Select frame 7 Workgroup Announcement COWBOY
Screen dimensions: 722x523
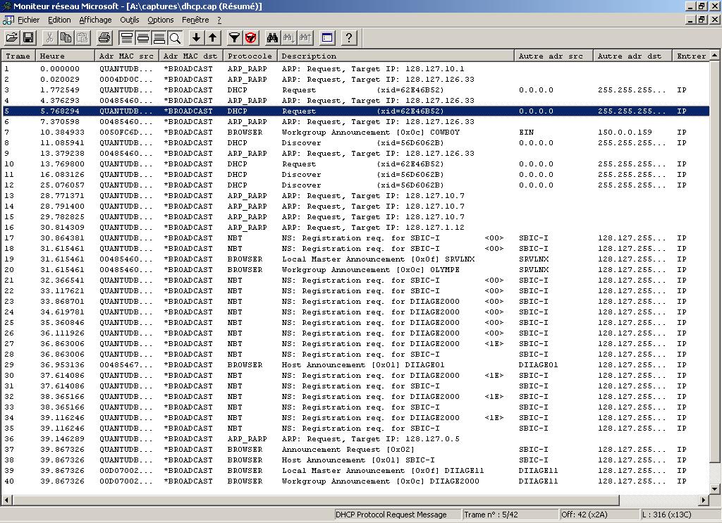pos(355,133)
